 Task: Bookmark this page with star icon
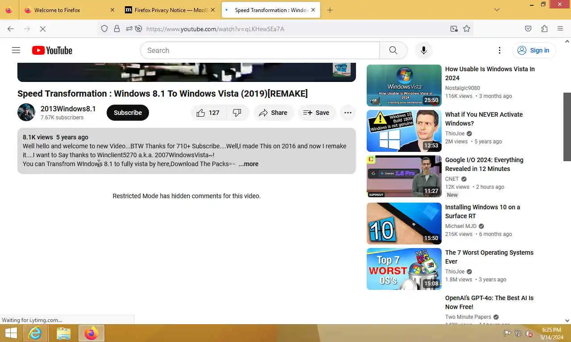[x=467, y=28]
